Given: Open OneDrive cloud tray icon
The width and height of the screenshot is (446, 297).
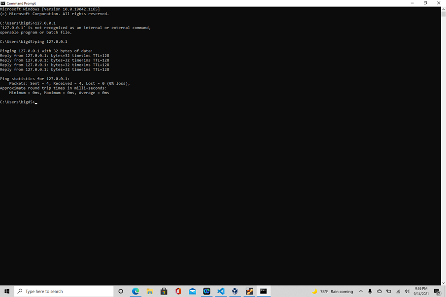Looking at the screenshot, I should coord(379,291).
